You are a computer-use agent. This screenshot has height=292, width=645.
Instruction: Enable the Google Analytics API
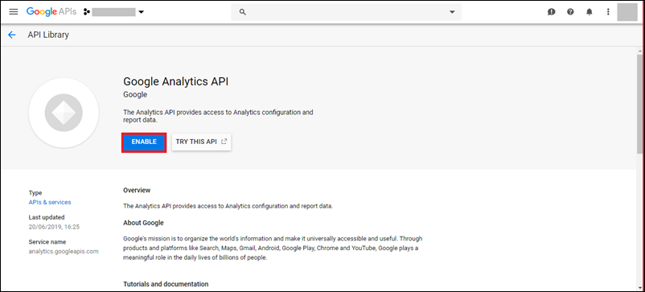pyautogui.click(x=144, y=142)
